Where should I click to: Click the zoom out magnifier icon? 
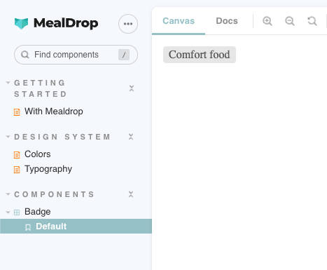290,21
